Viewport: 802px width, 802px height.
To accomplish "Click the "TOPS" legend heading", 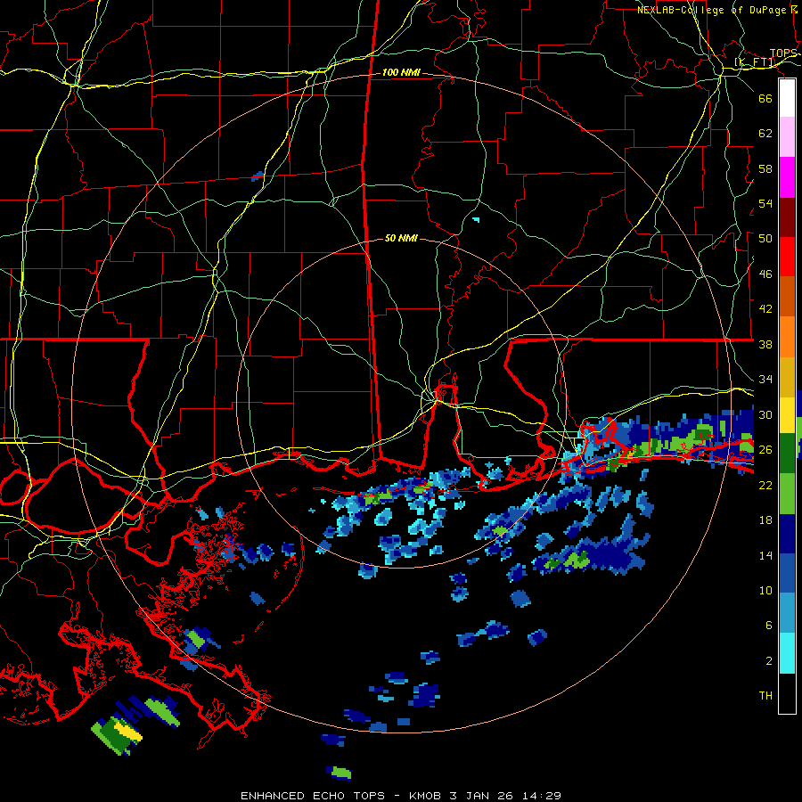I will click(x=783, y=53).
